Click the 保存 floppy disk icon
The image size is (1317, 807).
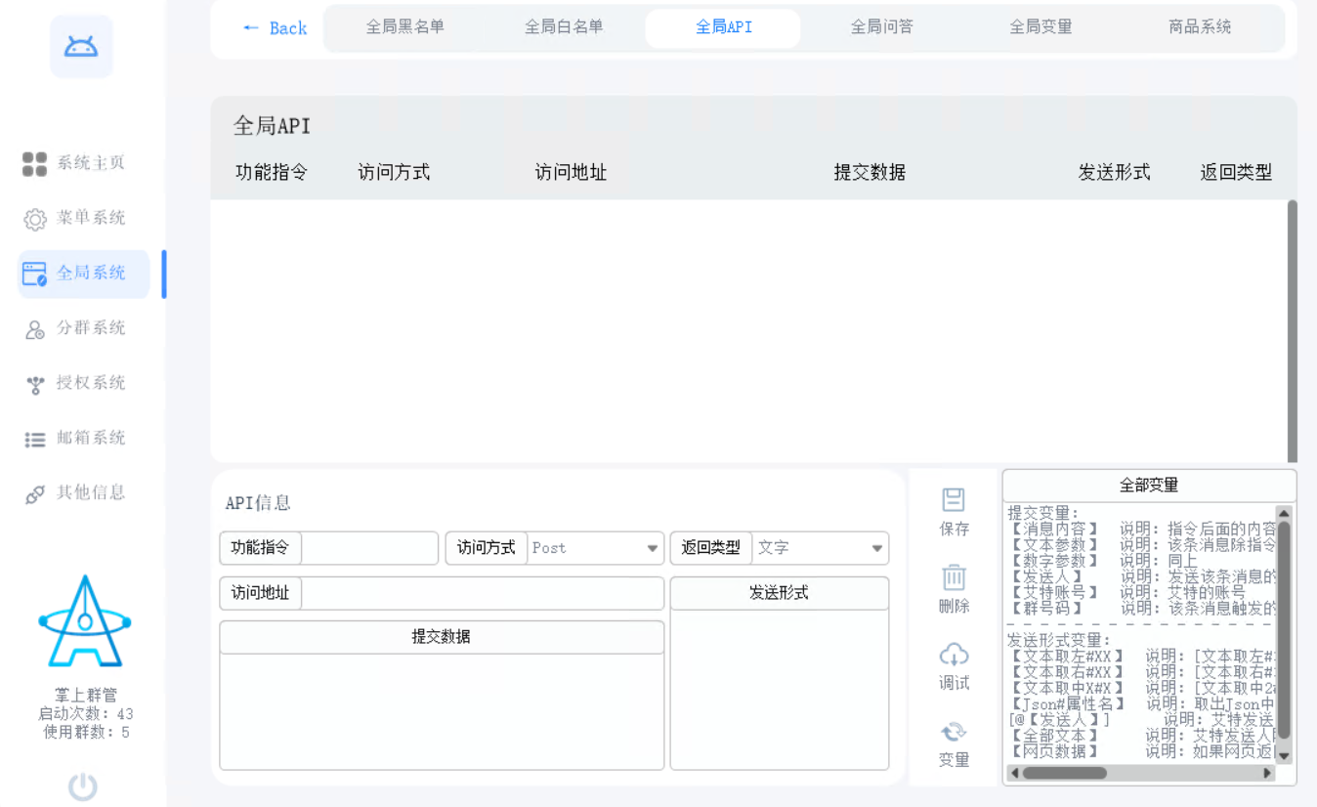[954, 500]
